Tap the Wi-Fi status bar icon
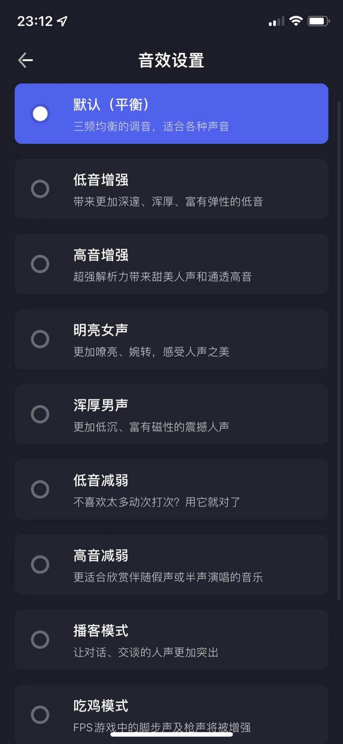Image resolution: width=343 pixels, height=744 pixels. point(296,21)
